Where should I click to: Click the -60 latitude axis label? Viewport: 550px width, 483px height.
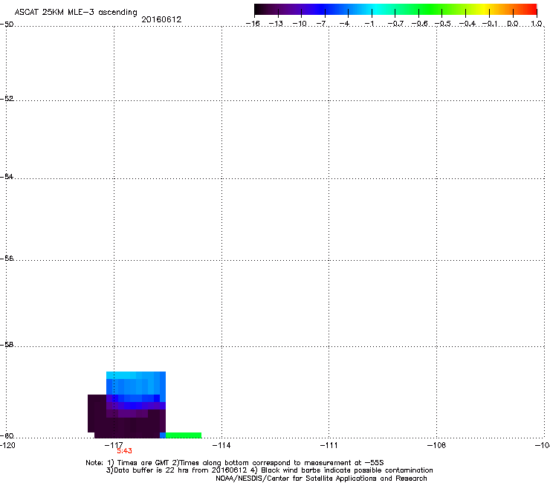click(7, 436)
